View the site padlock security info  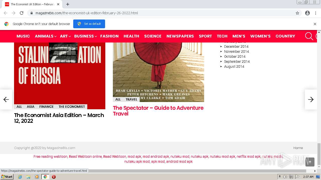(x=31, y=13)
